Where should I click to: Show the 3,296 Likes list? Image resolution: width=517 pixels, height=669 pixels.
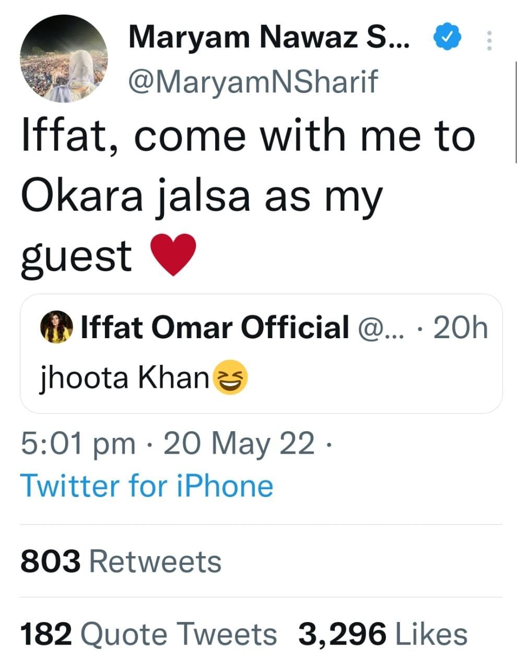pos(382,635)
